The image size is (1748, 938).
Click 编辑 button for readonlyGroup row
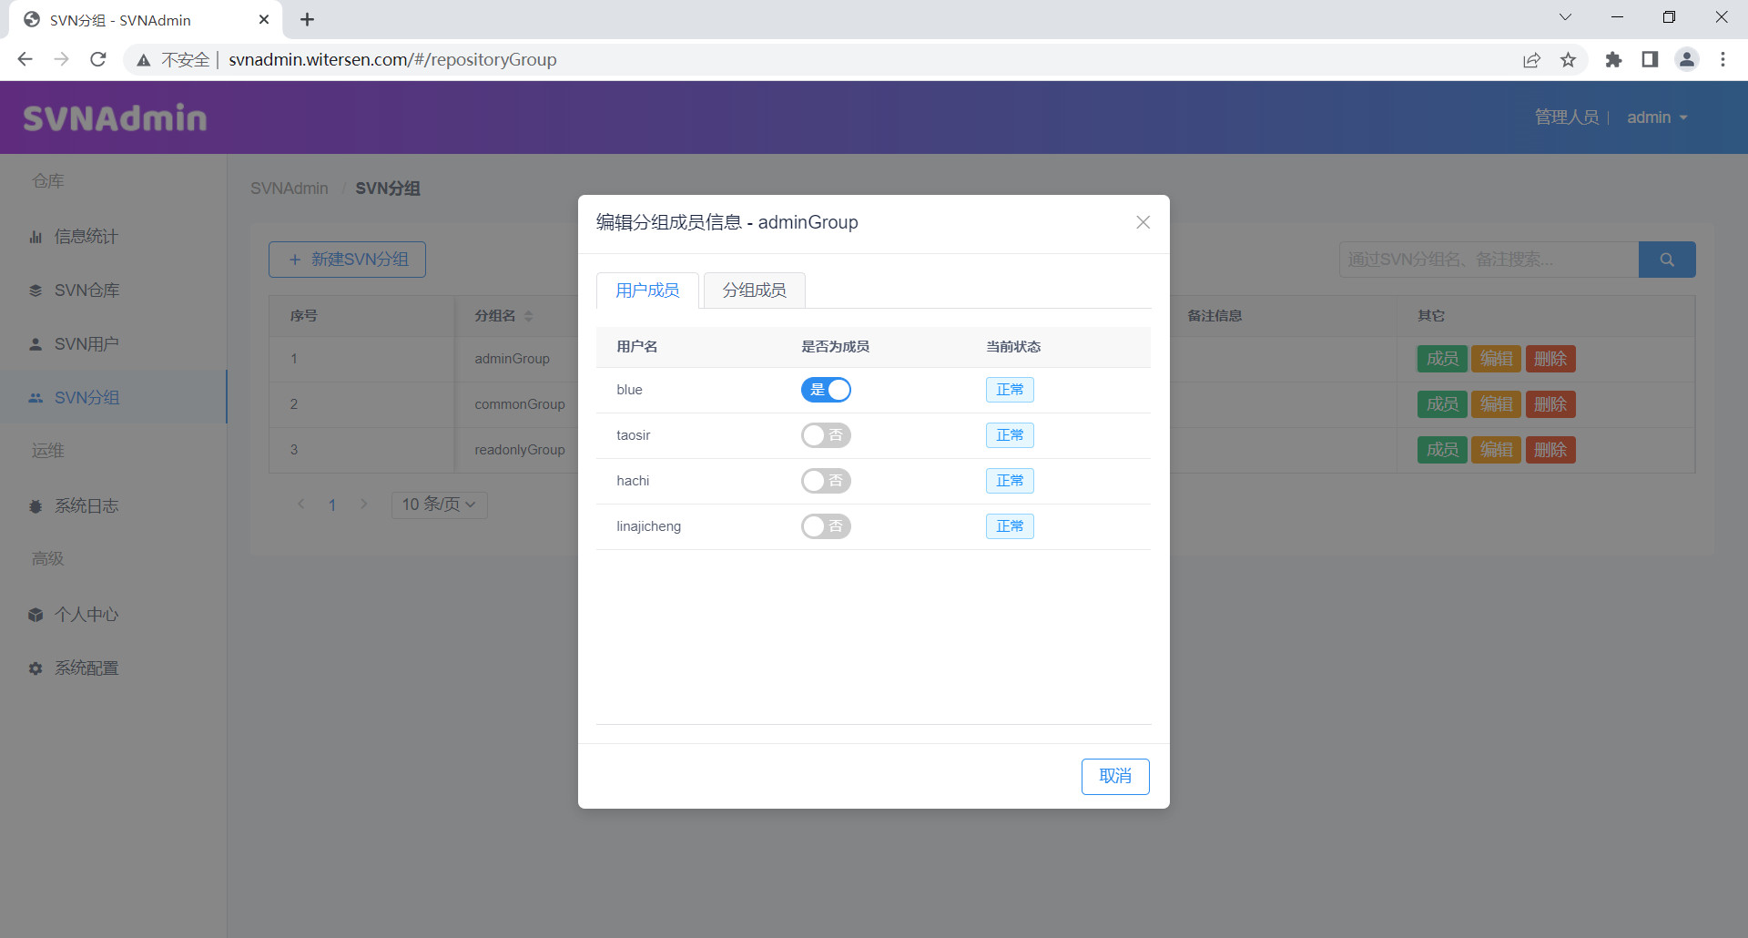click(1496, 450)
